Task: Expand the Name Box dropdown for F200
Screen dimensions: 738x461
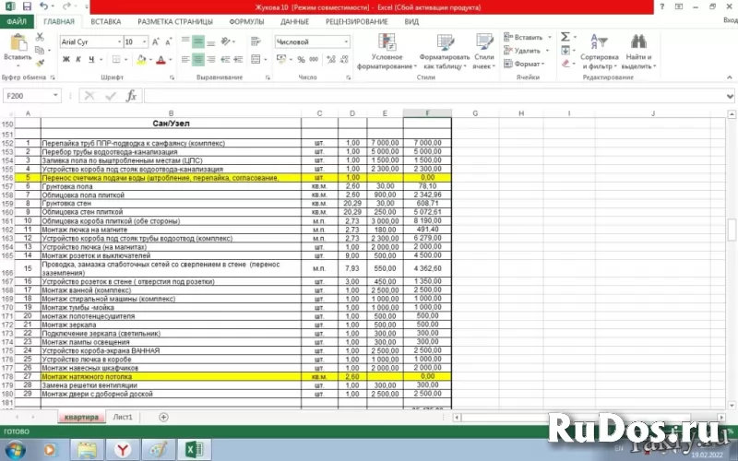Action: tap(56, 96)
